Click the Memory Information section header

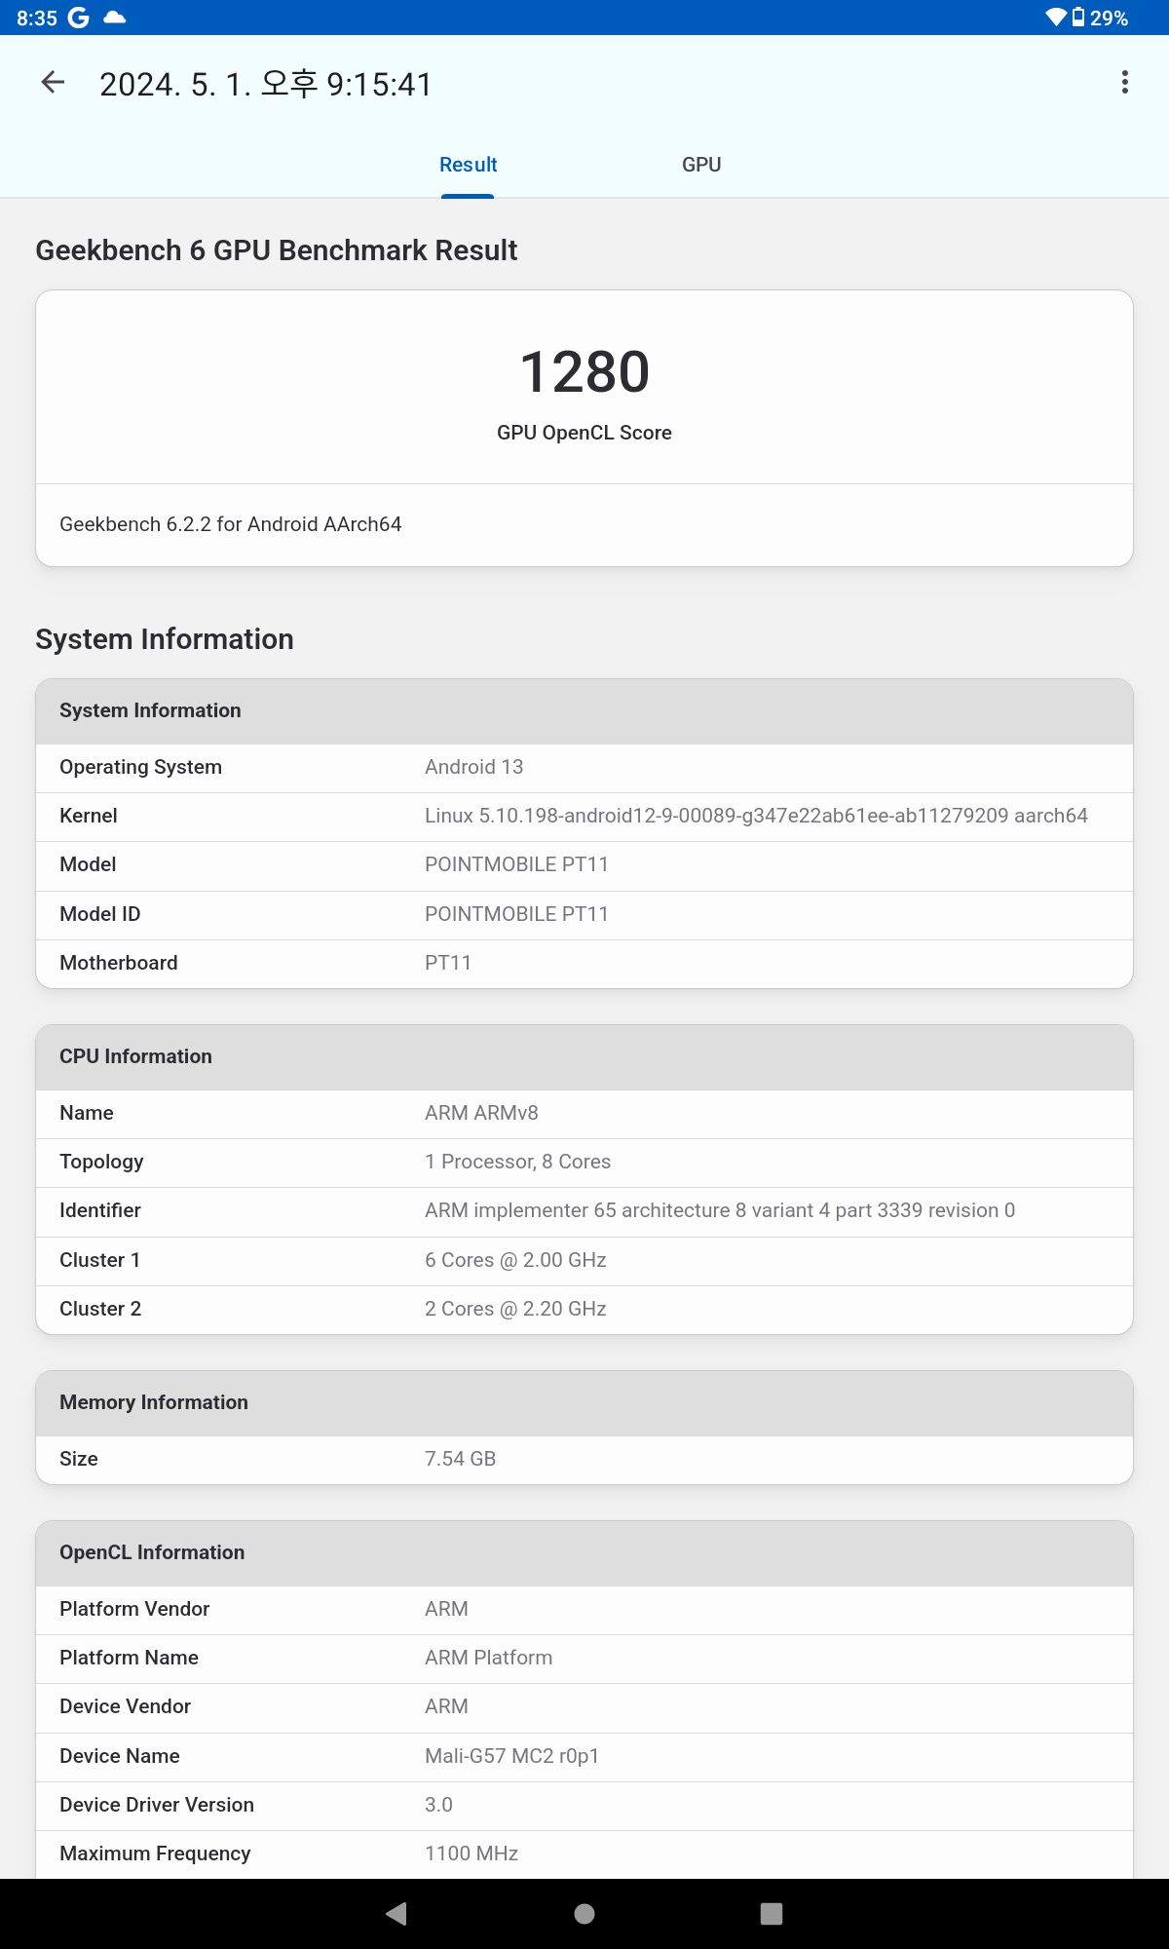tap(154, 1402)
